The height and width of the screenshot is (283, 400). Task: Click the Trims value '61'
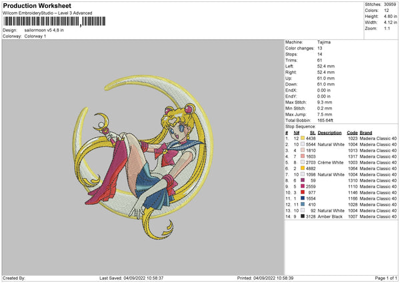319,60
